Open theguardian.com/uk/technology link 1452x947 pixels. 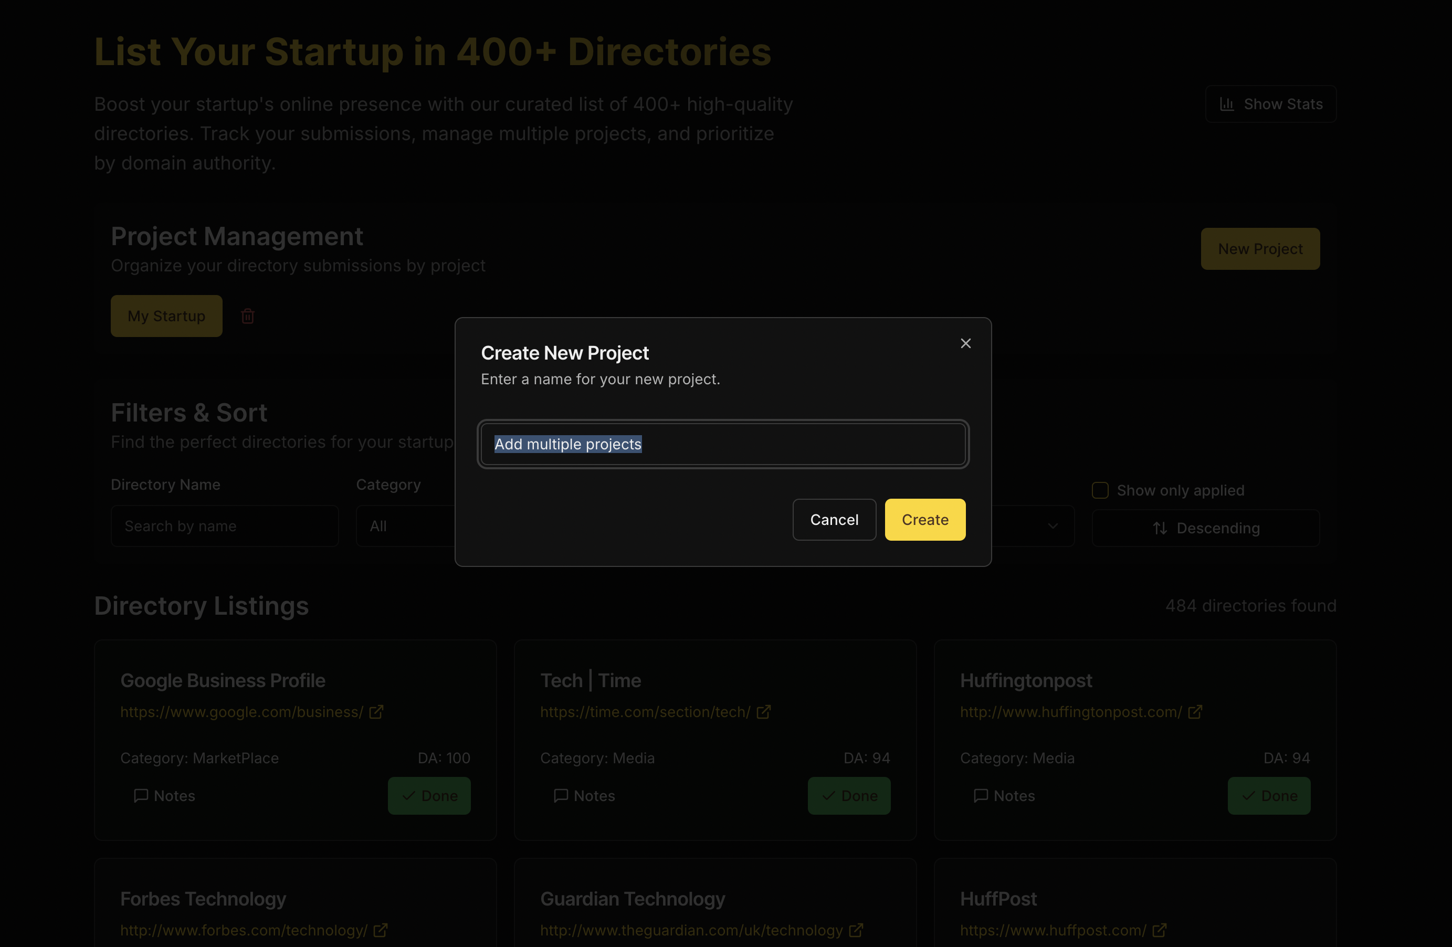point(691,931)
